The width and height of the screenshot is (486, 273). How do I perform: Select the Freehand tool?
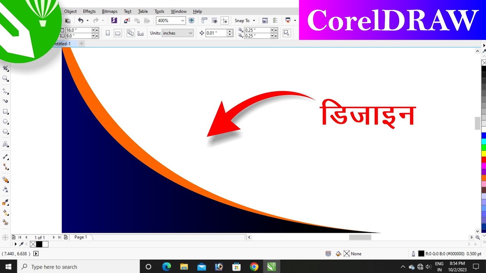[6, 91]
